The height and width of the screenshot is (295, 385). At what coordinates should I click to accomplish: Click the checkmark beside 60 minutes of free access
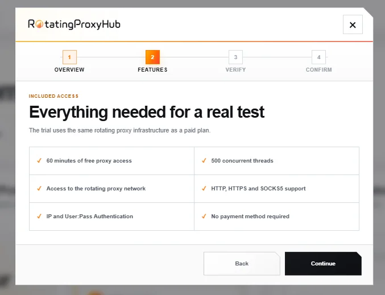pyautogui.click(x=39, y=160)
